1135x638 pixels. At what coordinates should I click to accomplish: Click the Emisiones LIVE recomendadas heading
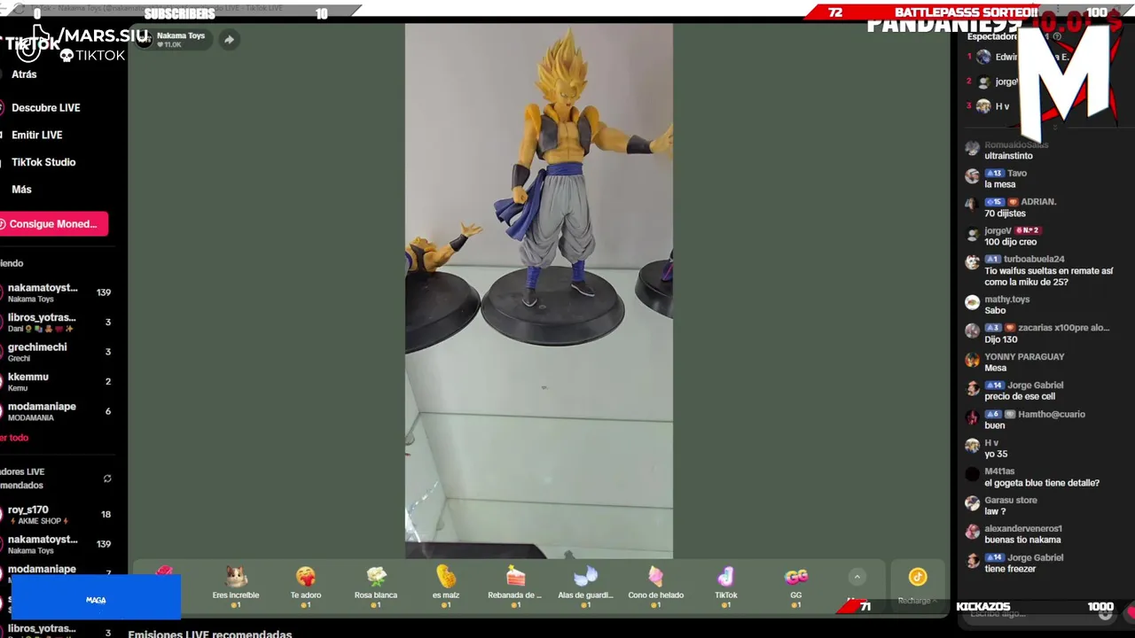pyautogui.click(x=209, y=634)
